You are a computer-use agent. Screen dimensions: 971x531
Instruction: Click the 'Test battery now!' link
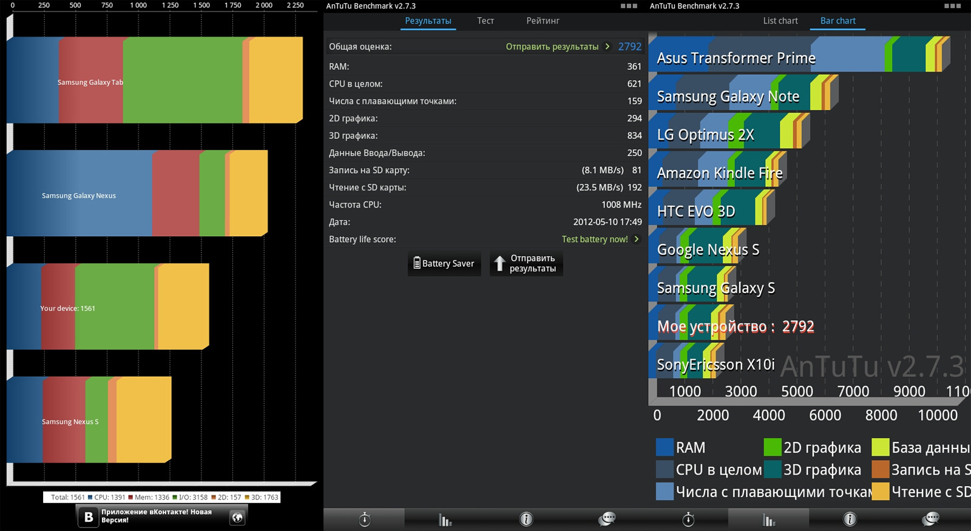594,239
